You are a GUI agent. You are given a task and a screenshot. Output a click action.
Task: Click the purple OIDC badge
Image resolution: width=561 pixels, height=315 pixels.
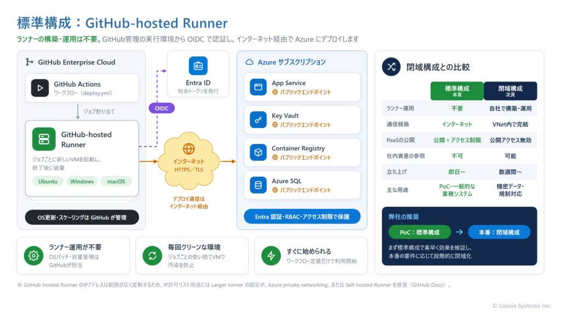click(x=162, y=108)
